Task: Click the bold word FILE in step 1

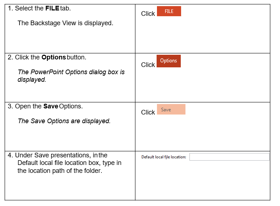Action: [x=52, y=8]
